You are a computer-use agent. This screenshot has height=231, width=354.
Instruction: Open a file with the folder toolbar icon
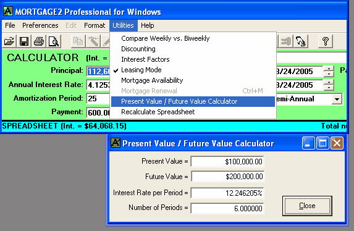click(x=9, y=41)
